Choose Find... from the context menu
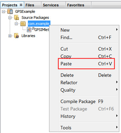121x133 pixels. 89,37
